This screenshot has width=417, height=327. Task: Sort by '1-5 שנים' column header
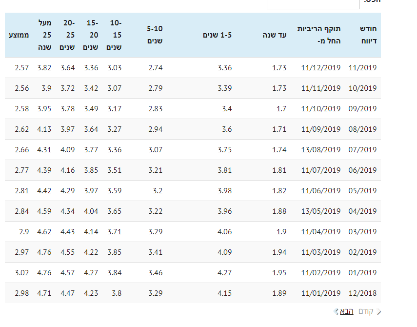pos(218,35)
